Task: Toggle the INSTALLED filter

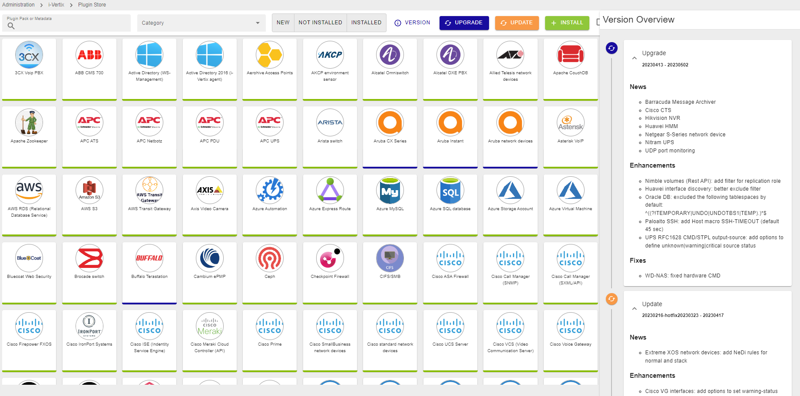Action: pos(366,23)
